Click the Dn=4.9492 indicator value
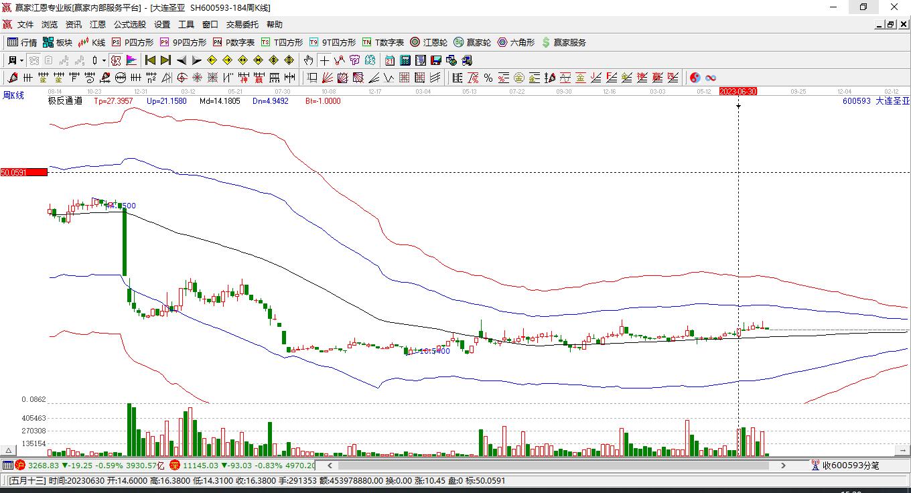The width and height of the screenshot is (911, 493). (x=271, y=101)
